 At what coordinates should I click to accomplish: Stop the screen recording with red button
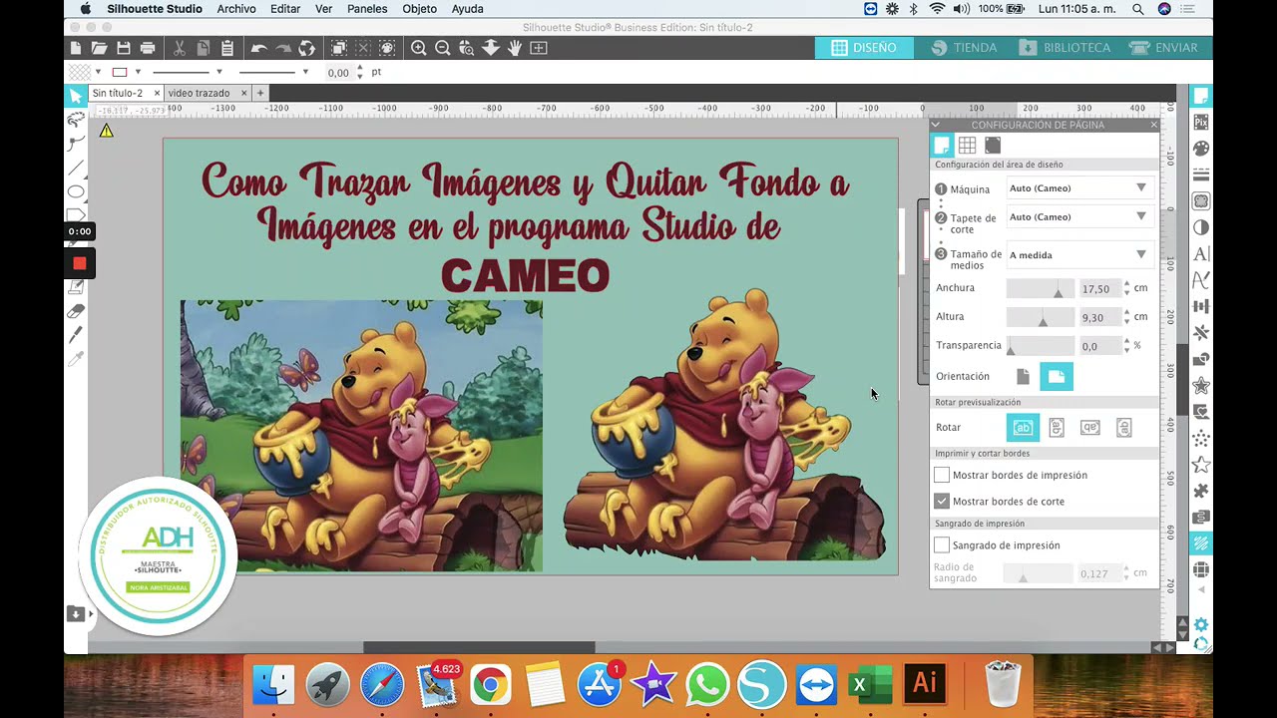tap(79, 263)
